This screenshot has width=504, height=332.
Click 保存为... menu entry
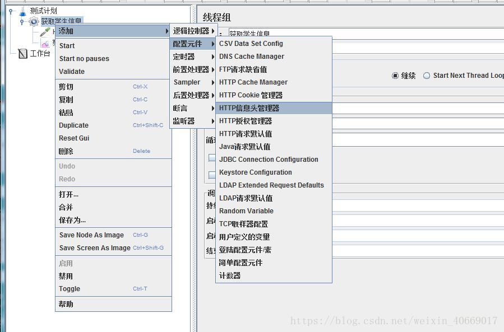(x=113, y=220)
